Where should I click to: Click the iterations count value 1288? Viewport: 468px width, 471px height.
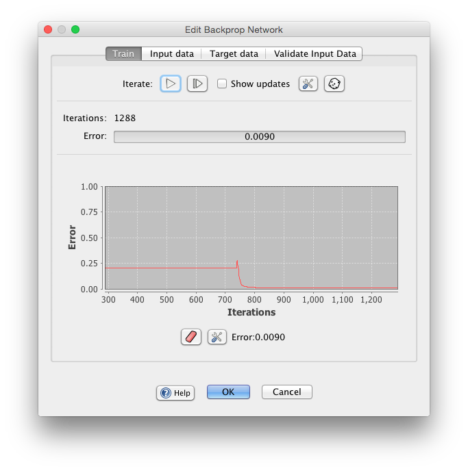click(x=125, y=118)
